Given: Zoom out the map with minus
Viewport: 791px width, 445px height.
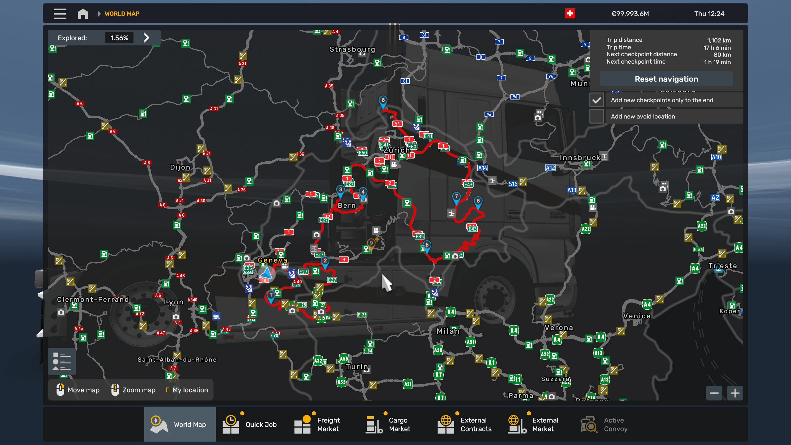Looking at the screenshot, I should [714, 393].
